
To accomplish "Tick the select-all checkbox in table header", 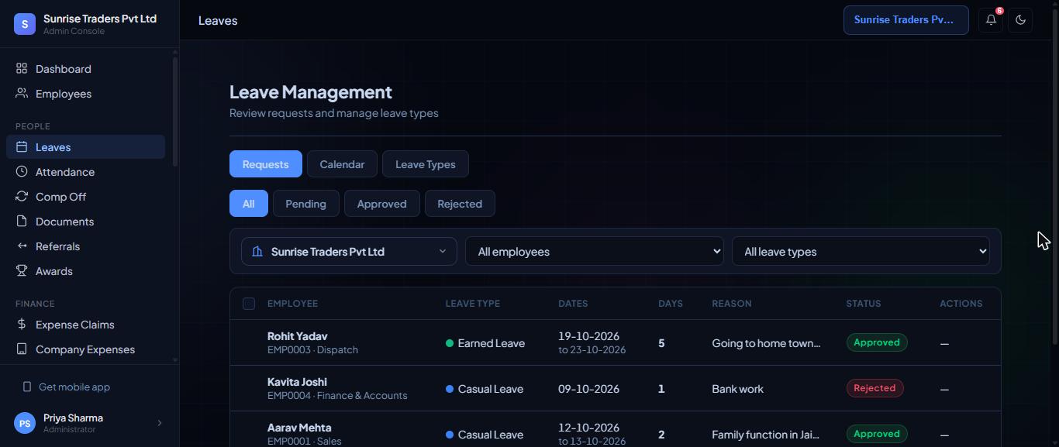I will point(249,304).
